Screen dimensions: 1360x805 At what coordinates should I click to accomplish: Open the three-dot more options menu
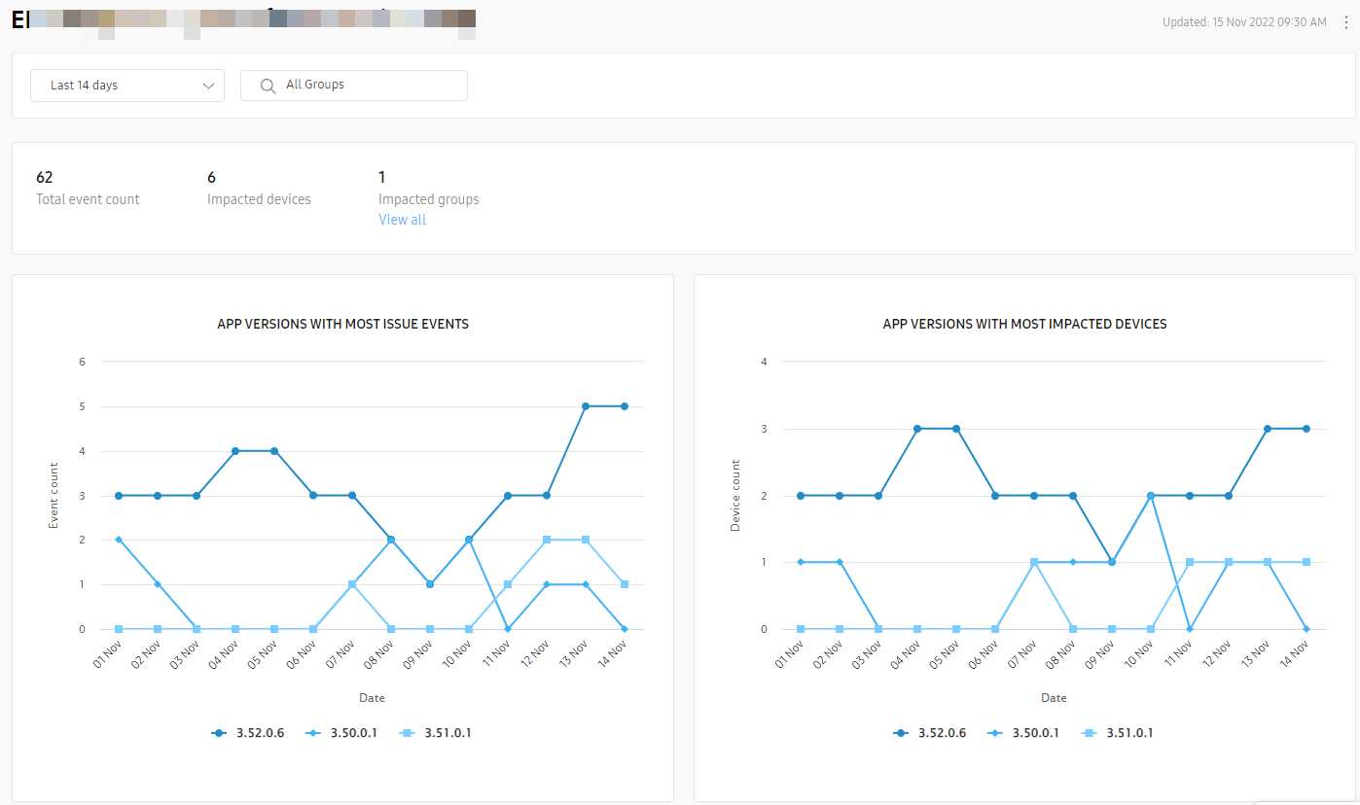coord(1346,22)
